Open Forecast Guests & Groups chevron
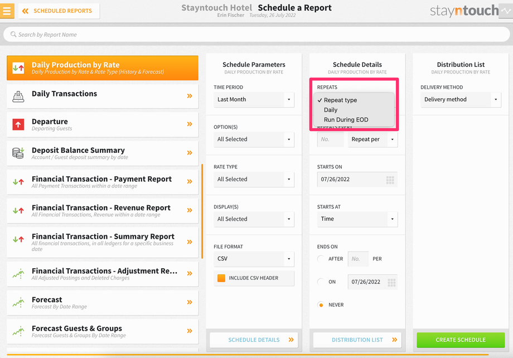513x358 pixels. point(190,331)
